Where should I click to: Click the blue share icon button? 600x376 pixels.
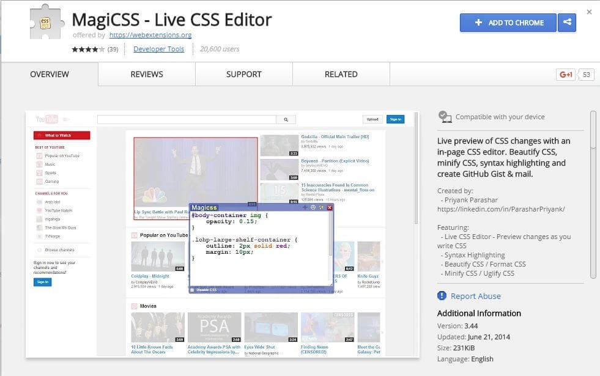(x=567, y=23)
